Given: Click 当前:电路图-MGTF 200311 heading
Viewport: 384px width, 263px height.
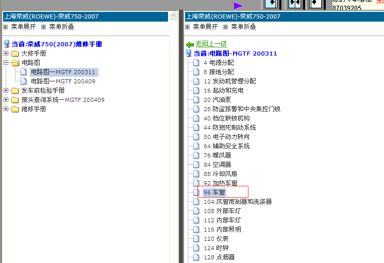Looking at the screenshot, I should (x=235, y=54).
